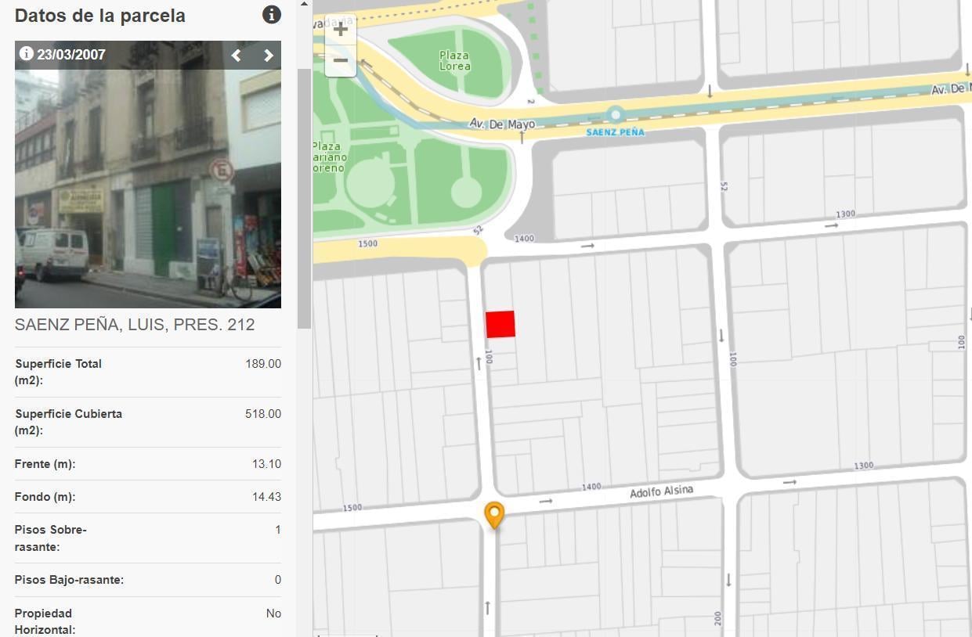The width and height of the screenshot is (972, 637).
Task: Click the Propiedad Horizontal label
Action: (45, 621)
